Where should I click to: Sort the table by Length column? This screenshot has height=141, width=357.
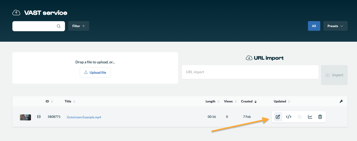pos(212,101)
